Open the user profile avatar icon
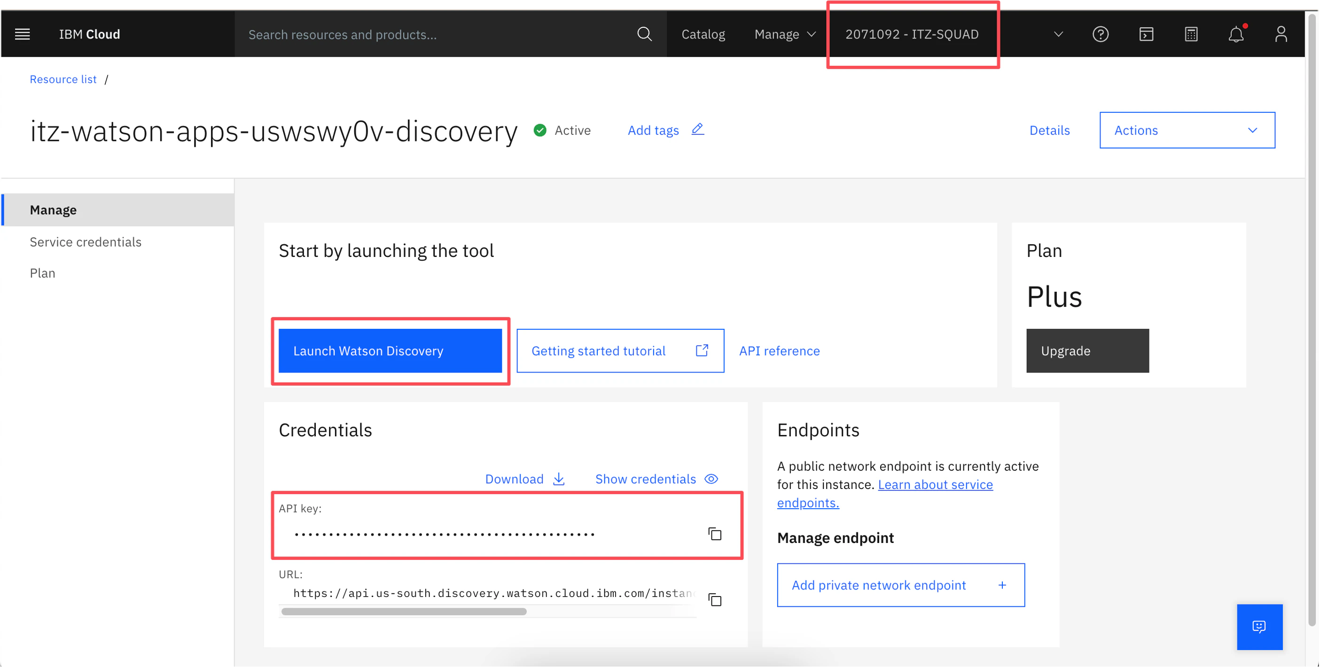 coord(1281,34)
